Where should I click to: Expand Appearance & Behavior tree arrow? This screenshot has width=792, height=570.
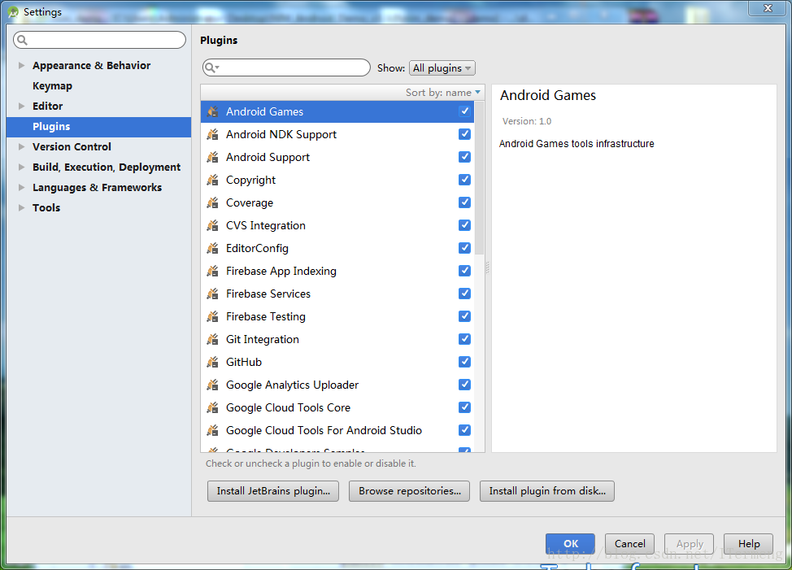pos(21,65)
